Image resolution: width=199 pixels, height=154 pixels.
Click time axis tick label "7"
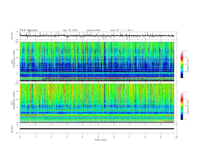(x=130, y=137)
